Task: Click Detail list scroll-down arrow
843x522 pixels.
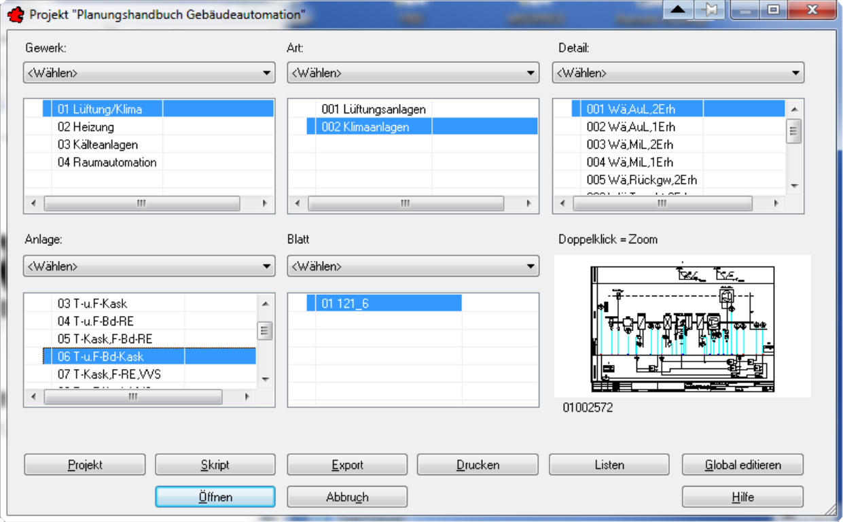Action: [795, 186]
